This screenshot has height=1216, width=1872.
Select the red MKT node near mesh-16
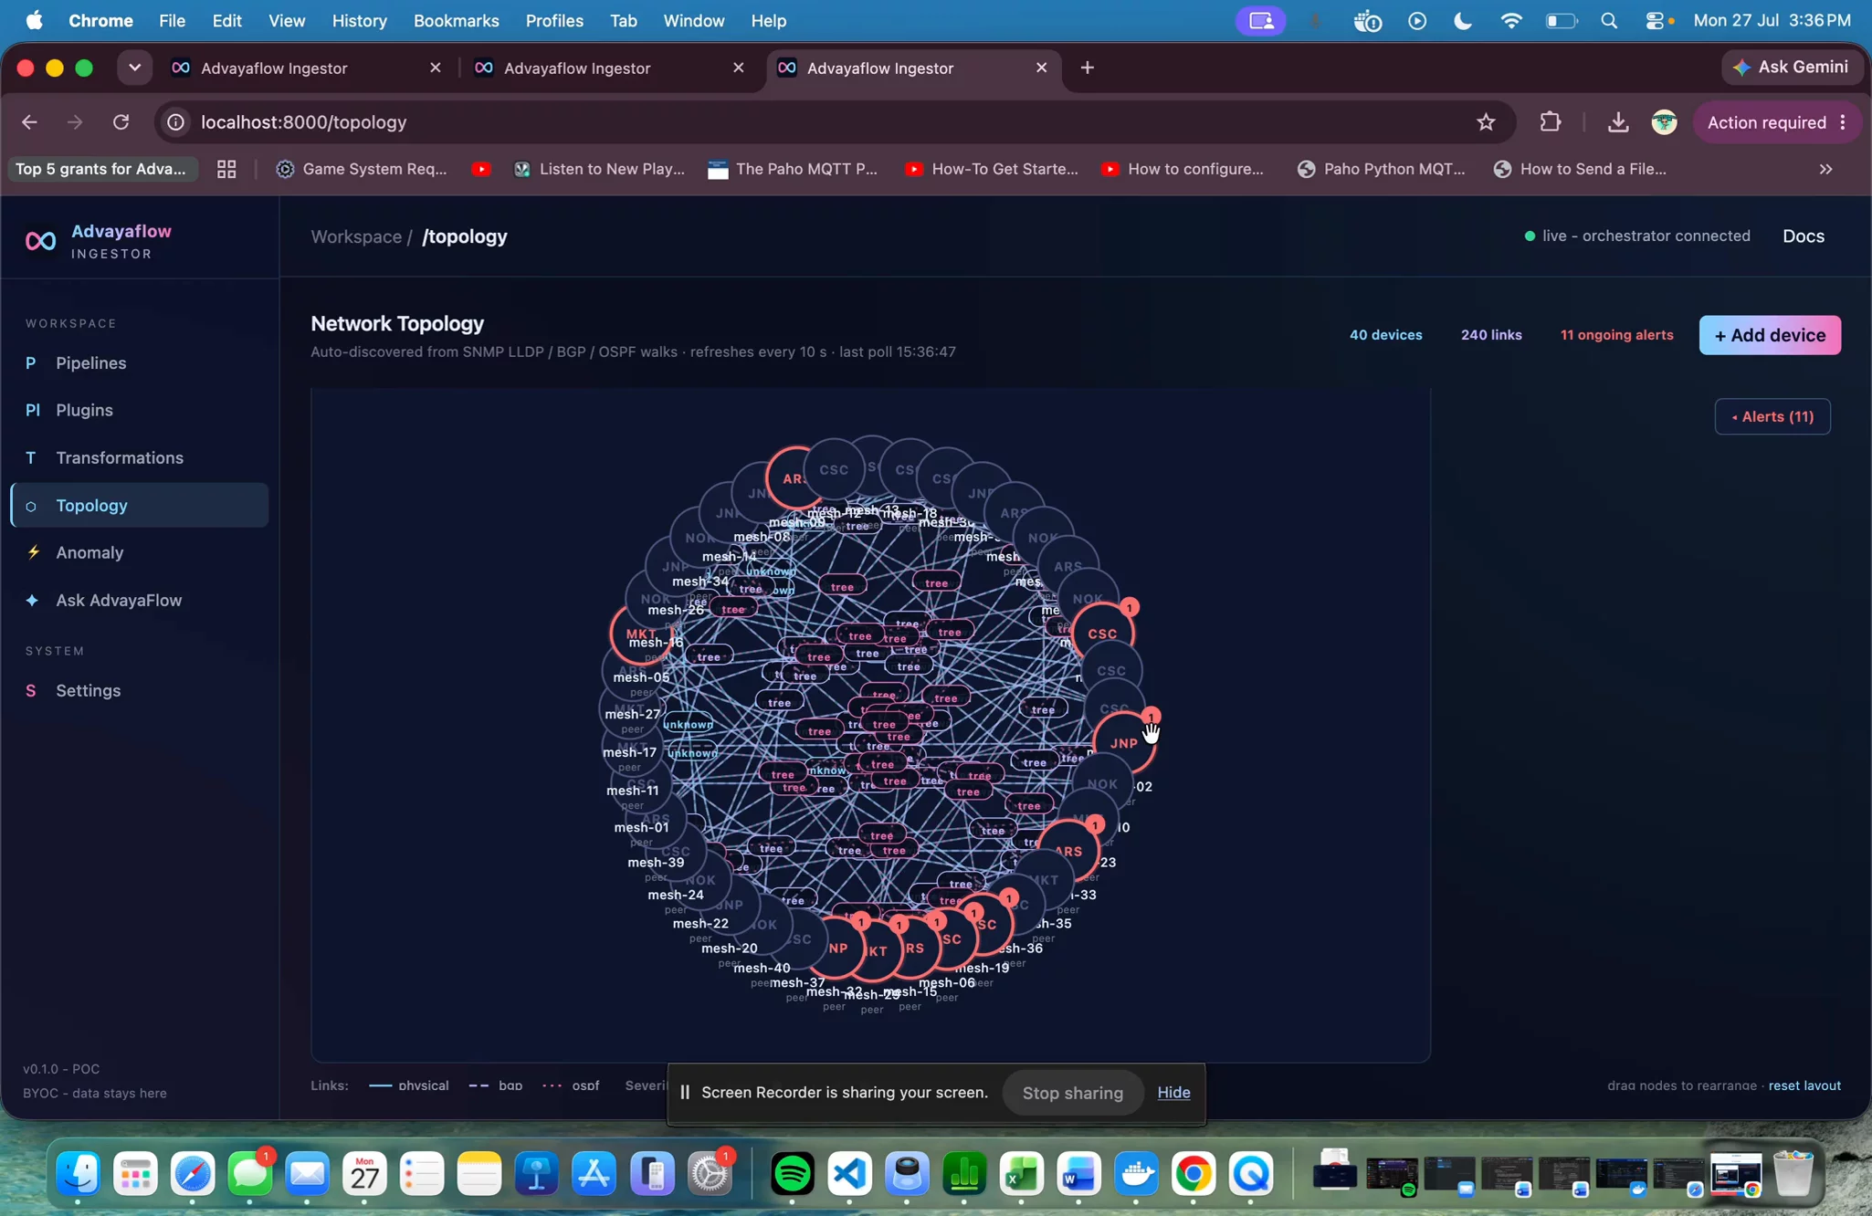coord(640,633)
